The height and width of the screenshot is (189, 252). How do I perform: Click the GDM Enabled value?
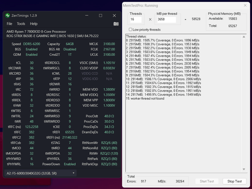pyautogui.click(x=32, y=54)
